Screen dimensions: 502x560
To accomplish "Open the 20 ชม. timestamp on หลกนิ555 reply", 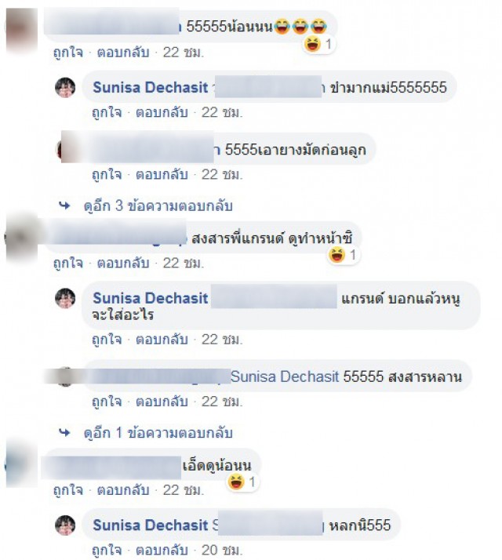I will [222, 550].
